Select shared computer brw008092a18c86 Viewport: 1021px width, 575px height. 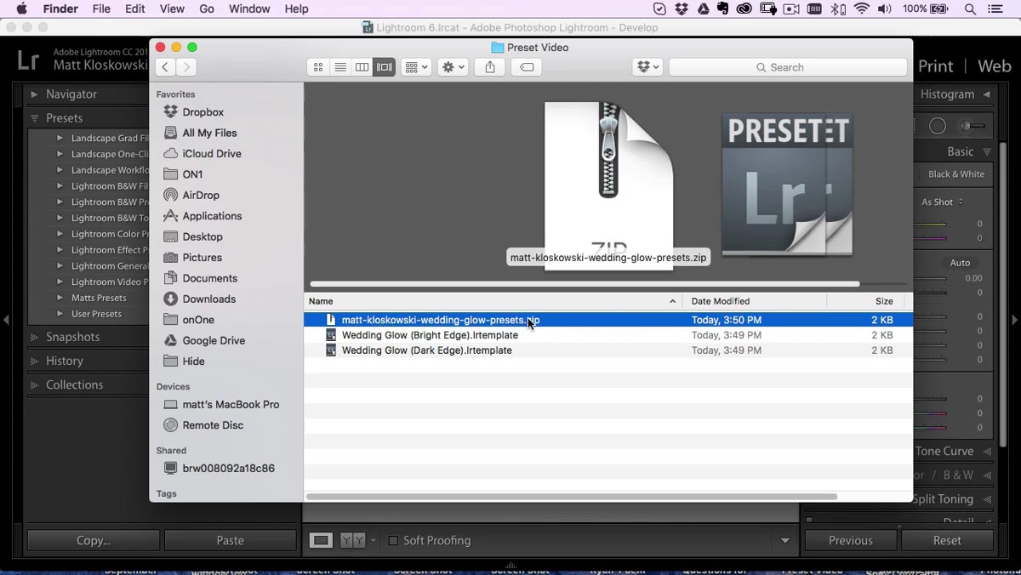click(228, 469)
